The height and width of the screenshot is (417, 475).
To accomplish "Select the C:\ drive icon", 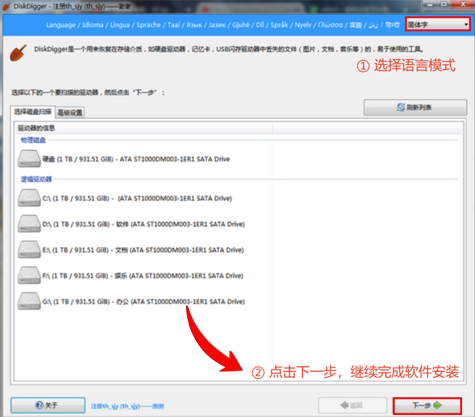I will point(30,198).
